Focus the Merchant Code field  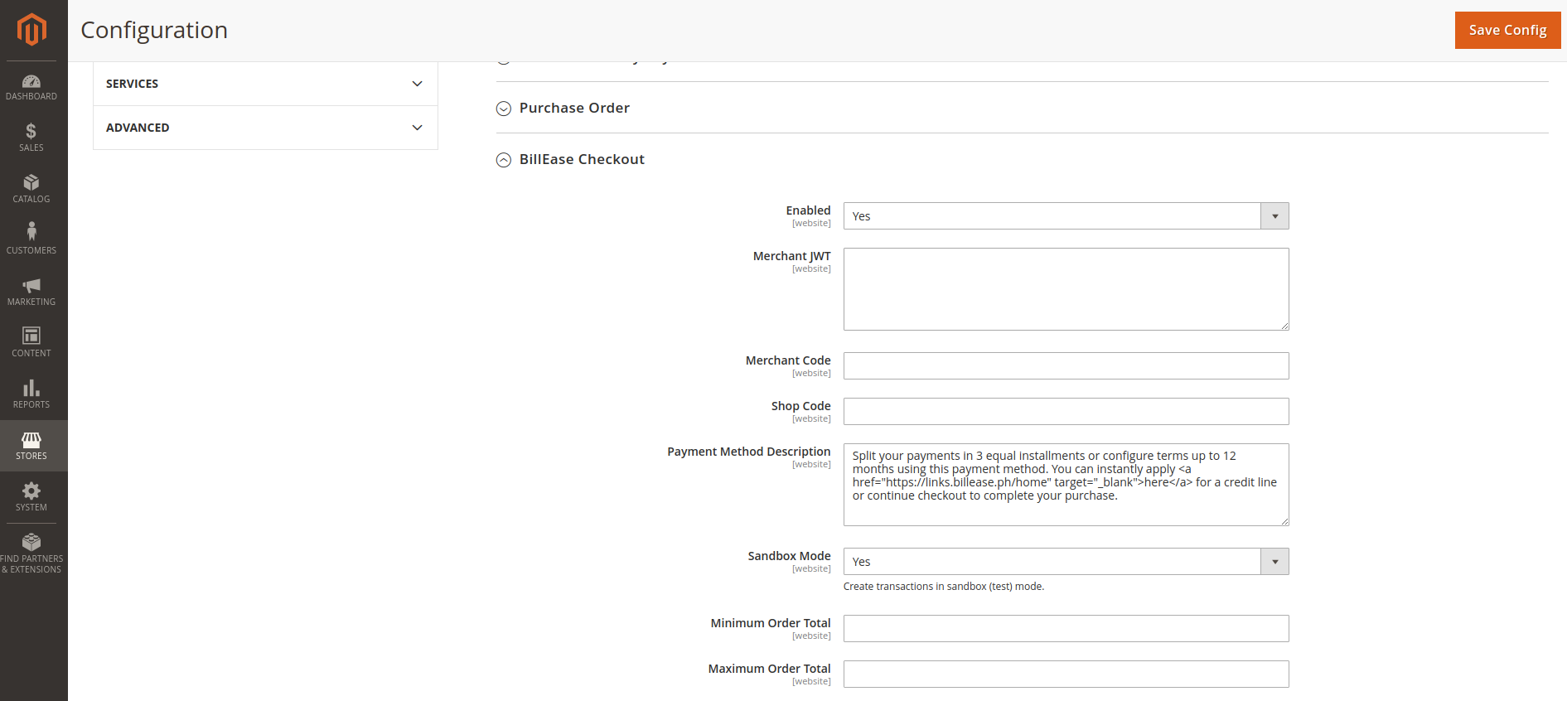(1066, 366)
